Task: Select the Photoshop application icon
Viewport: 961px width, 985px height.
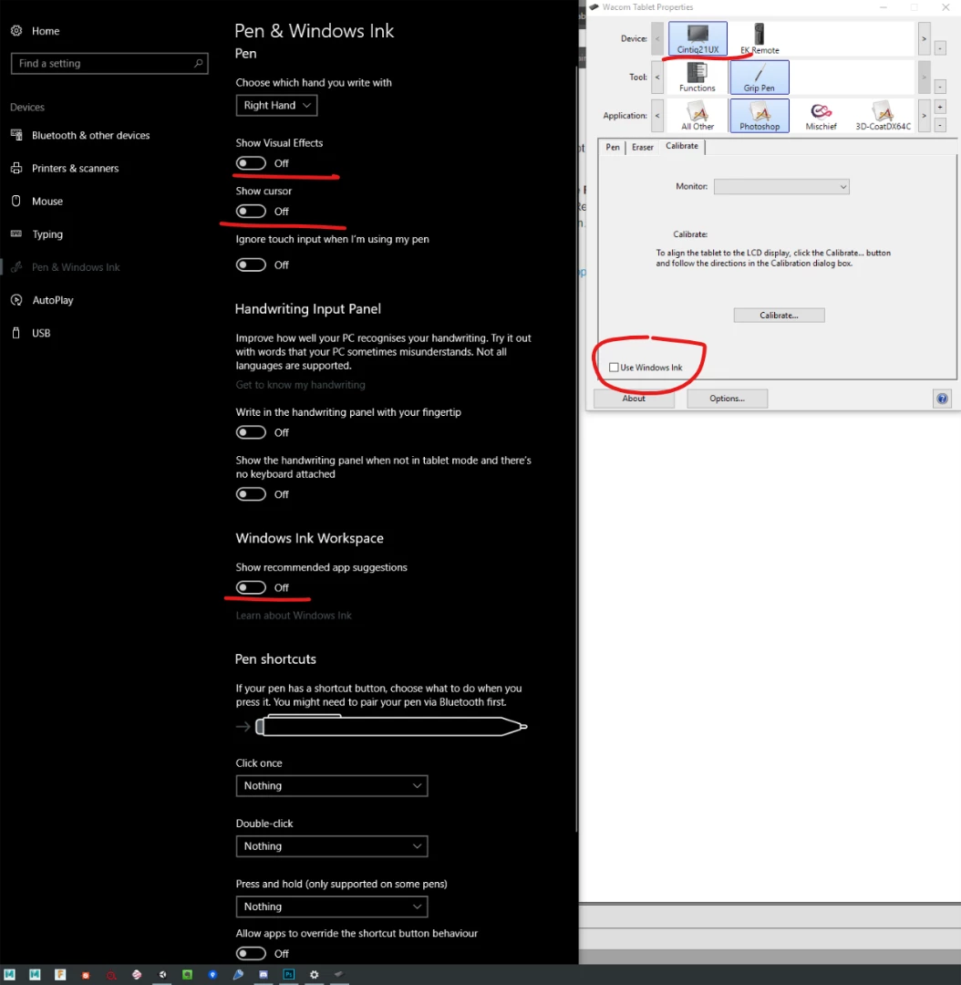Action: (x=759, y=116)
